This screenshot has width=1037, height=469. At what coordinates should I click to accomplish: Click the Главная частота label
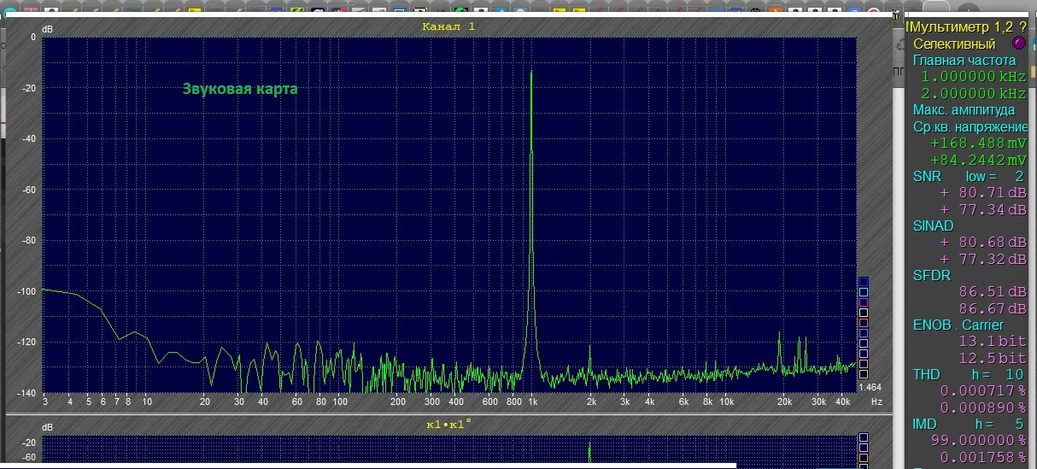(x=964, y=61)
